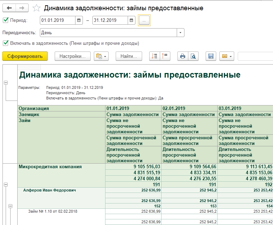The width and height of the screenshot is (273, 225).
Task: Go forward with the right arrow button
Action: (22, 8)
